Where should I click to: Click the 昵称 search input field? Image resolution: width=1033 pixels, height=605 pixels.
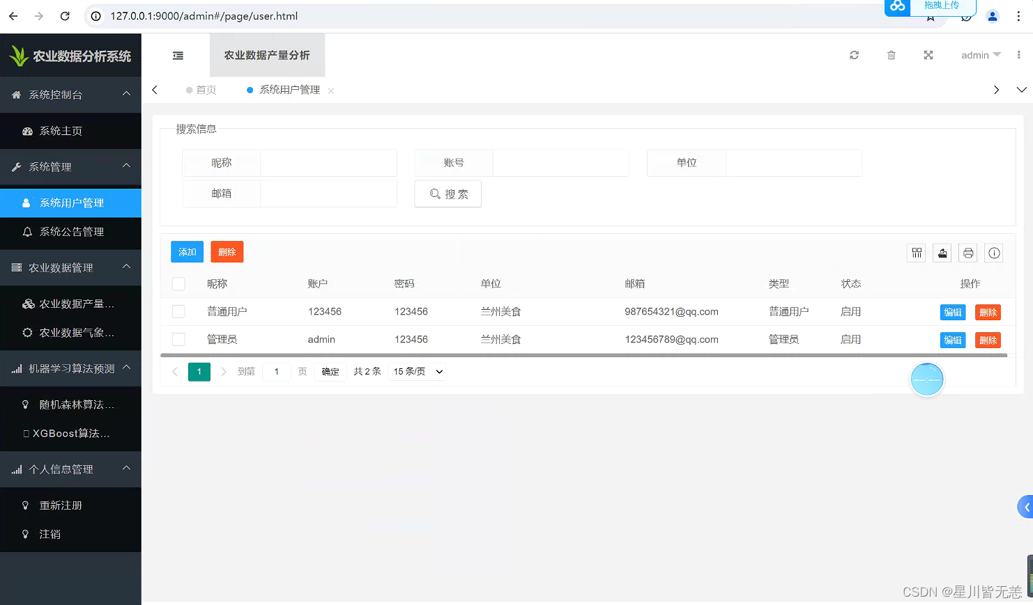pos(328,162)
